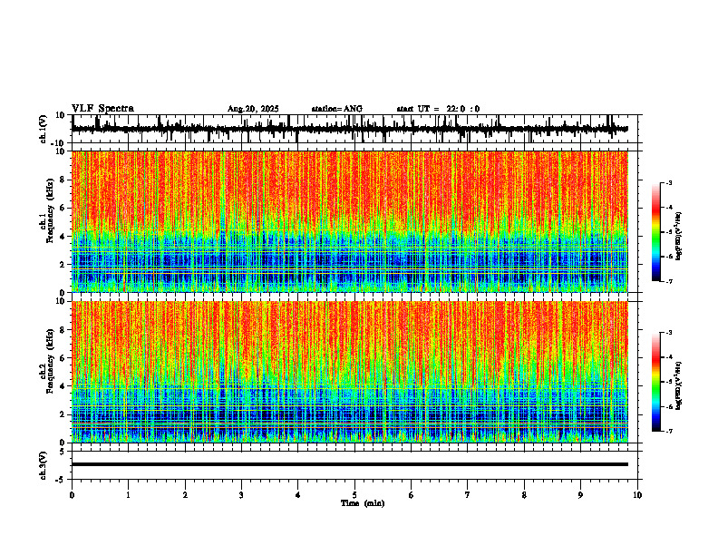
Task: Click the '10' kHz tick on ch.2 spectrogram
Action: coord(60,301)
